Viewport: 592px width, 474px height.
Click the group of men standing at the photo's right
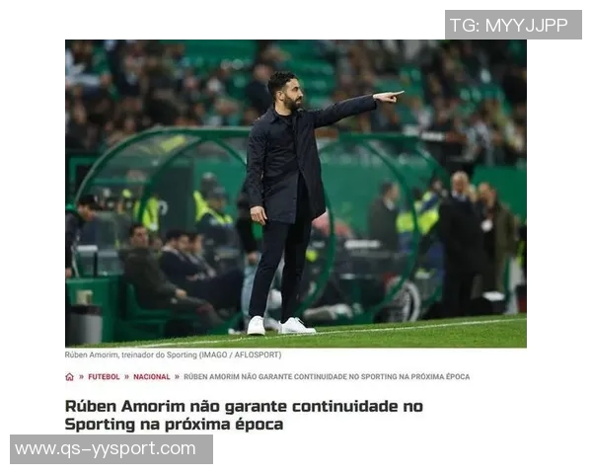(x=478, y=242)
